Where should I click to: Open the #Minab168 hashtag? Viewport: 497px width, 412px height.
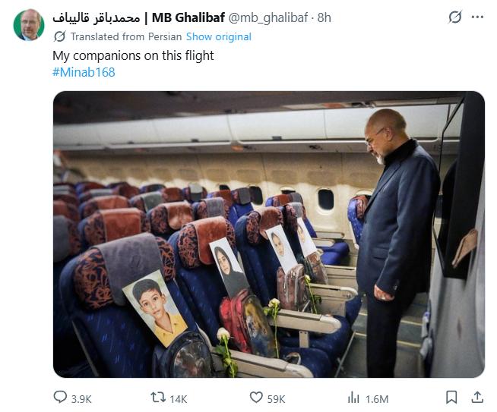click(84, 72)
